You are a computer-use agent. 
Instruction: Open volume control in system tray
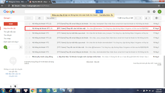tap(150, 91)
